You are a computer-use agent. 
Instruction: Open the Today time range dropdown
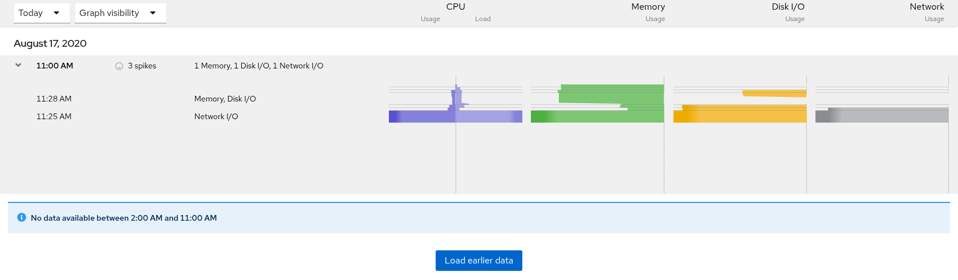[42, 13]
